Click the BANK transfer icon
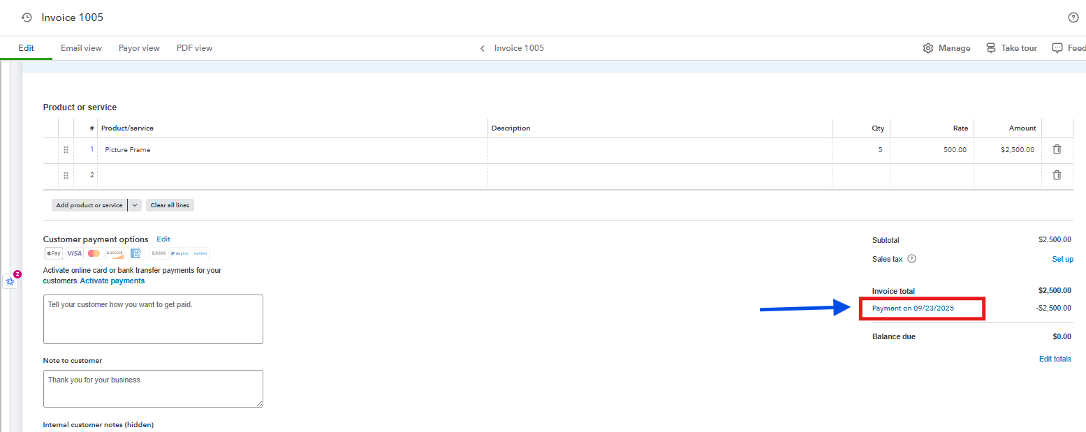 [159, 253]
